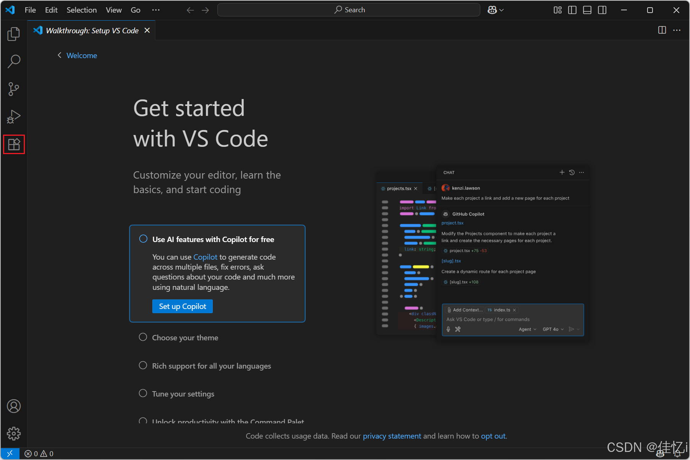This screenshot has height=460, width=690.
Task: Open the Manage settings gear
Action: pyautogui.click(x=14, y=433)
